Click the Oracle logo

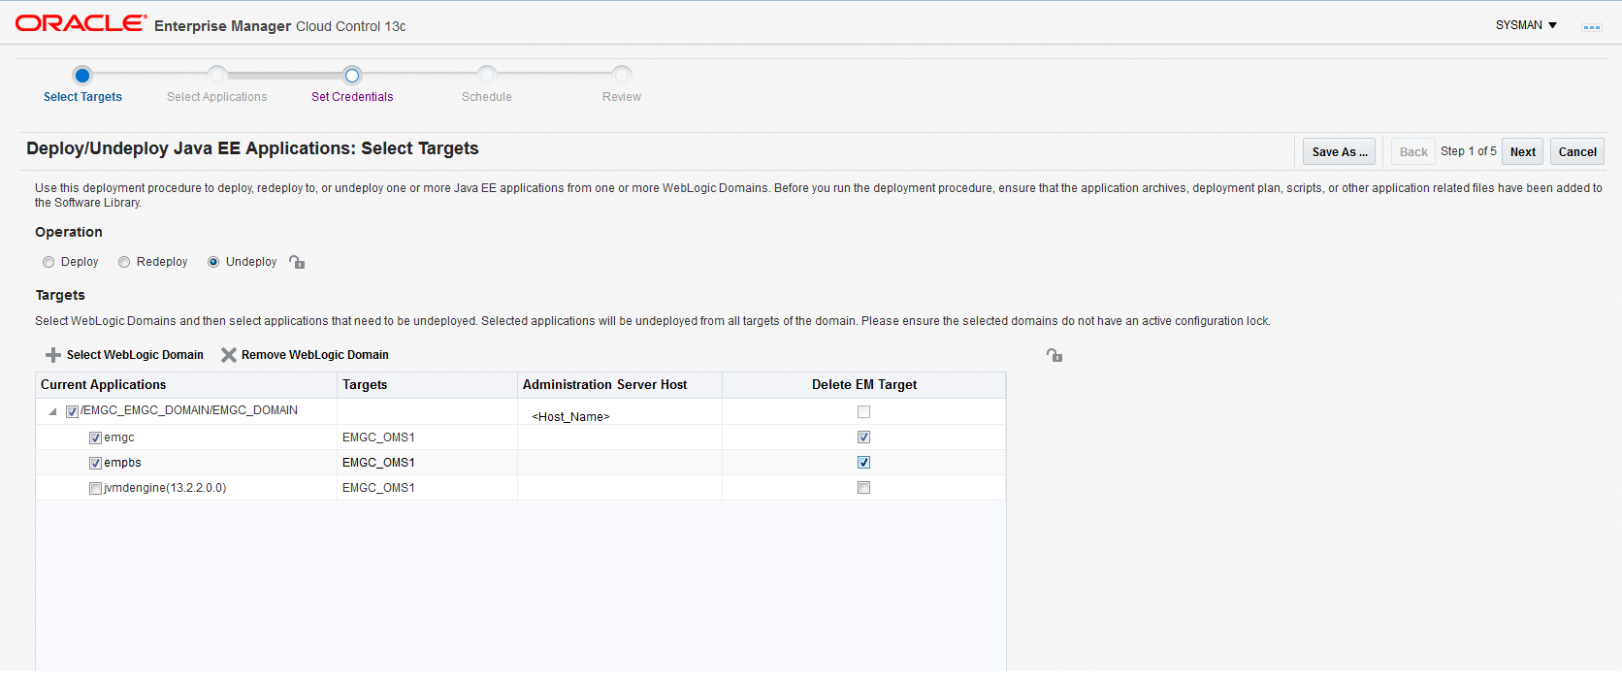pyautogui.click(x=81, y=23)
